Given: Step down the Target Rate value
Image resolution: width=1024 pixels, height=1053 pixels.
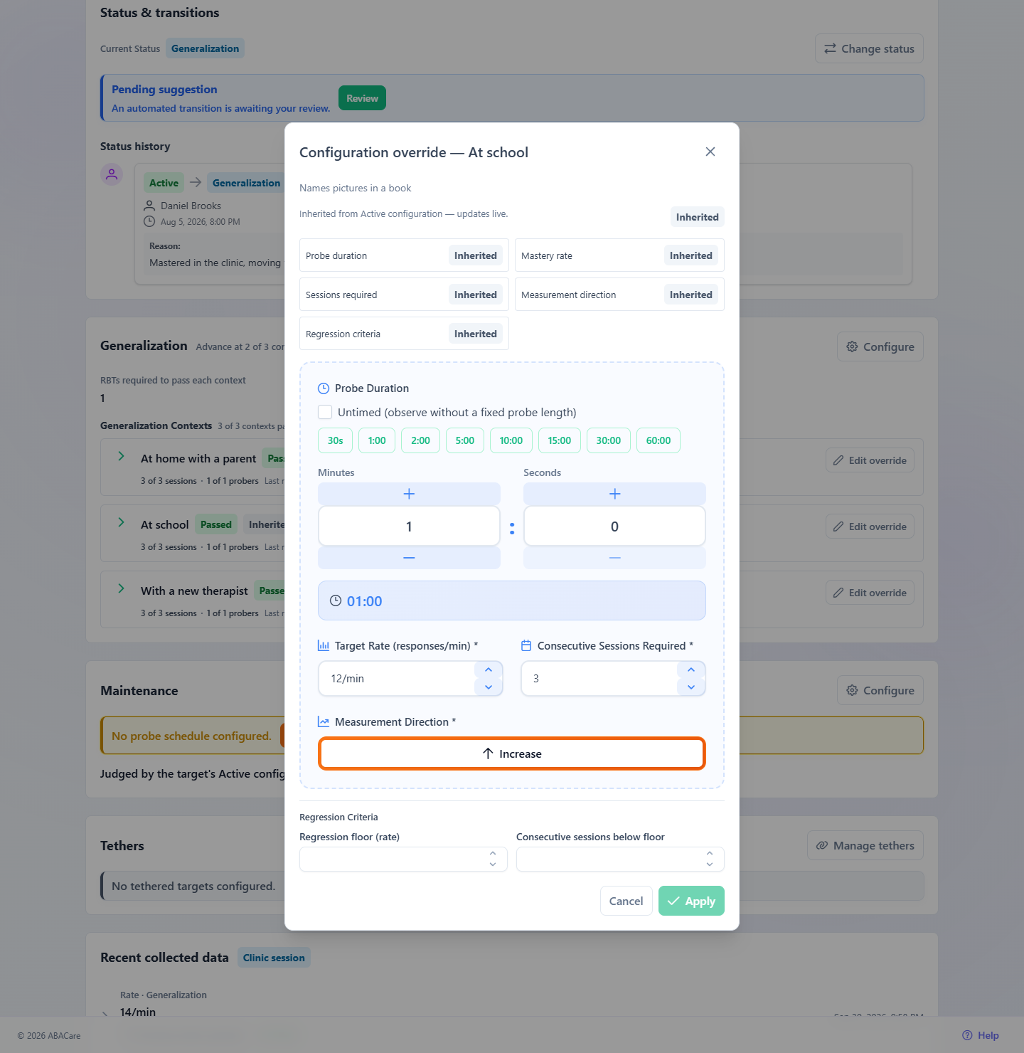Looking at the screenshot, I should tap(489, 687).
